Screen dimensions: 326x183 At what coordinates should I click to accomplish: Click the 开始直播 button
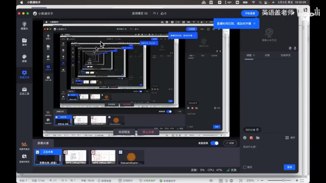point(250,13)
